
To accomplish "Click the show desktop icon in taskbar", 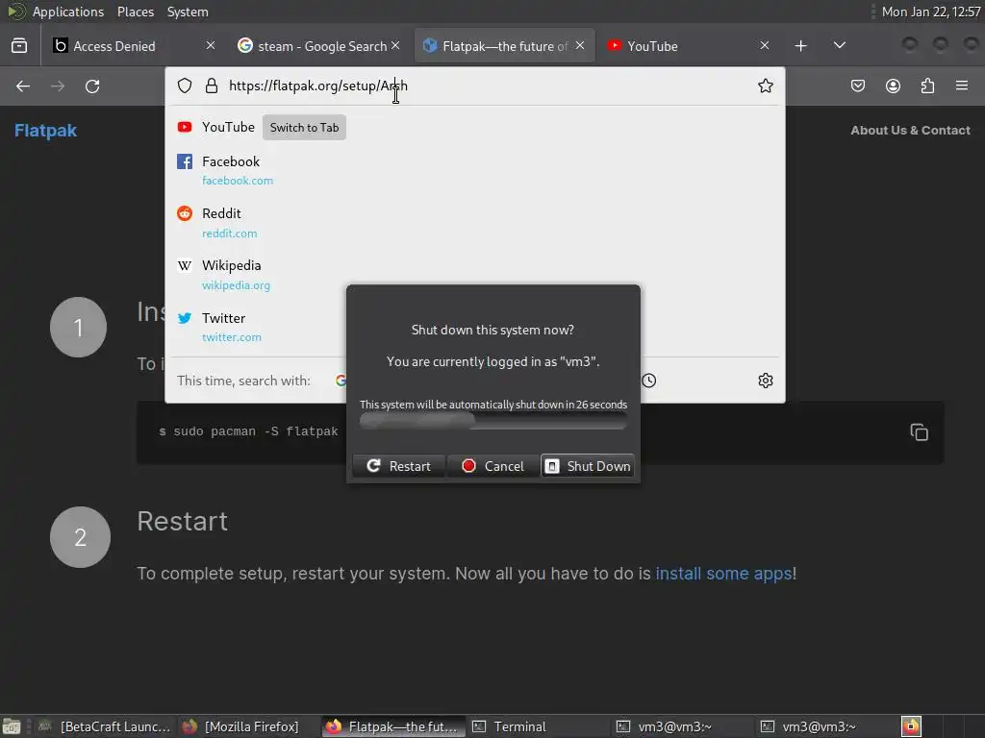I will [x=12, y=726].
